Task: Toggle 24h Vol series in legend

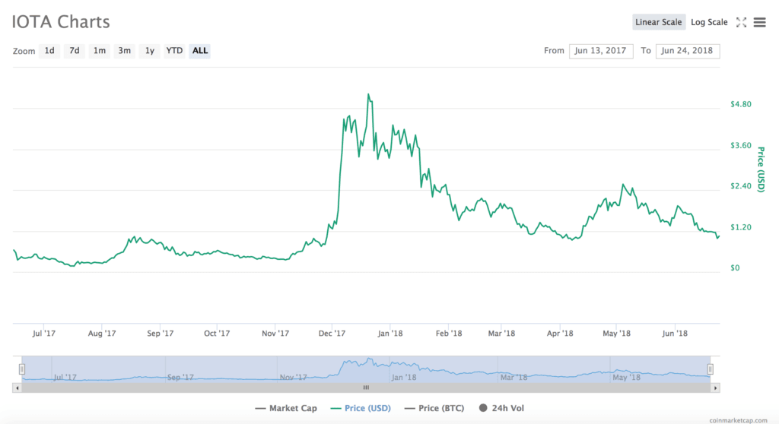Action: click(x=501, y=409)
